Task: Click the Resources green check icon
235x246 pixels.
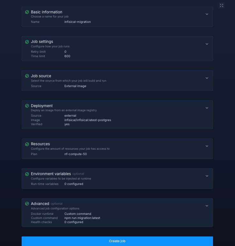Action: (27, 144)
